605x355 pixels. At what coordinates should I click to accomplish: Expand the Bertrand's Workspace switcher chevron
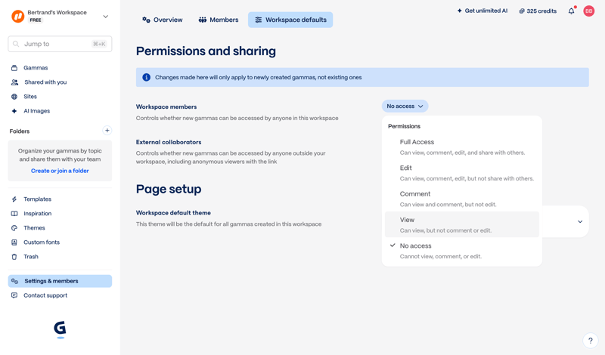tap(105, 17)
